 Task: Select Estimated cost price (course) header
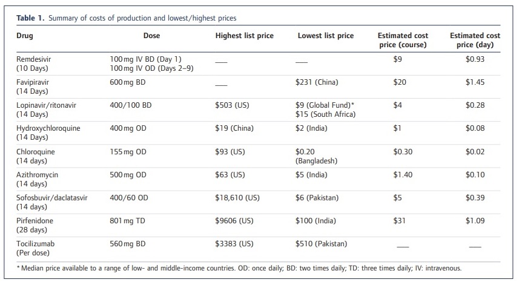pos(403,40)
